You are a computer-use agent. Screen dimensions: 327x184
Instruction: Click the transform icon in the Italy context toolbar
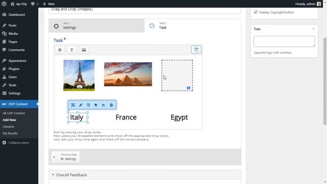(73, 105)
